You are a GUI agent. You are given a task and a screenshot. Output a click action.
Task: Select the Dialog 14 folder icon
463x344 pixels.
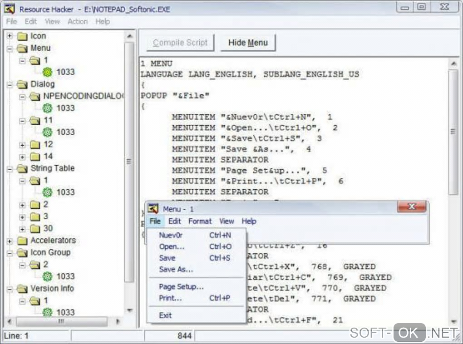[x=35, y=156]
